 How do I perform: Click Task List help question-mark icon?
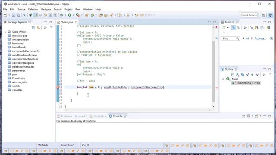click(271, 38)
